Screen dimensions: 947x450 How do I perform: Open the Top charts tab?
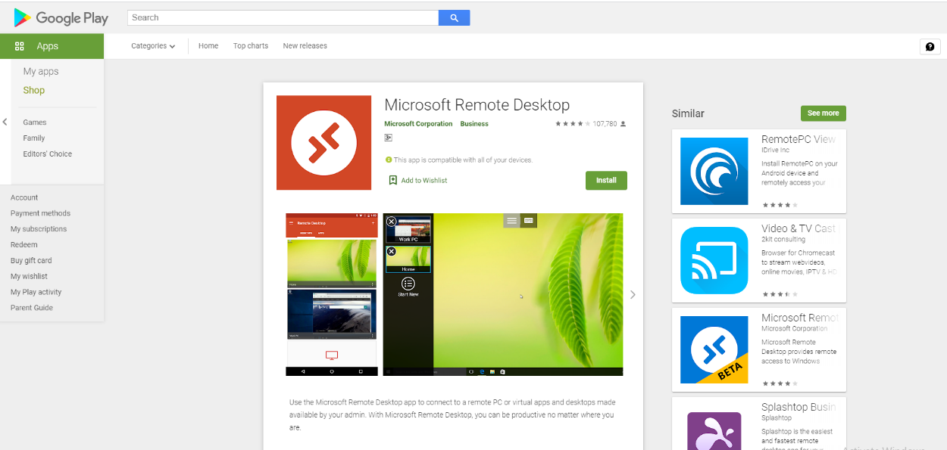(x=251, y=46)
